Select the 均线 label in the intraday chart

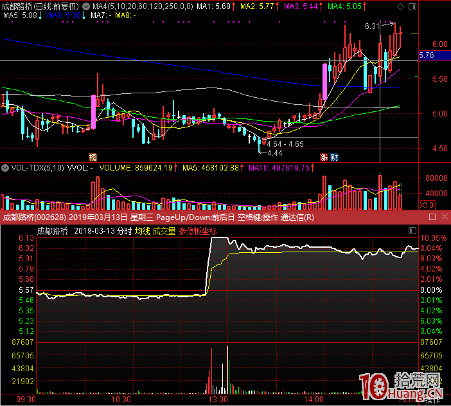coord(143,231)
